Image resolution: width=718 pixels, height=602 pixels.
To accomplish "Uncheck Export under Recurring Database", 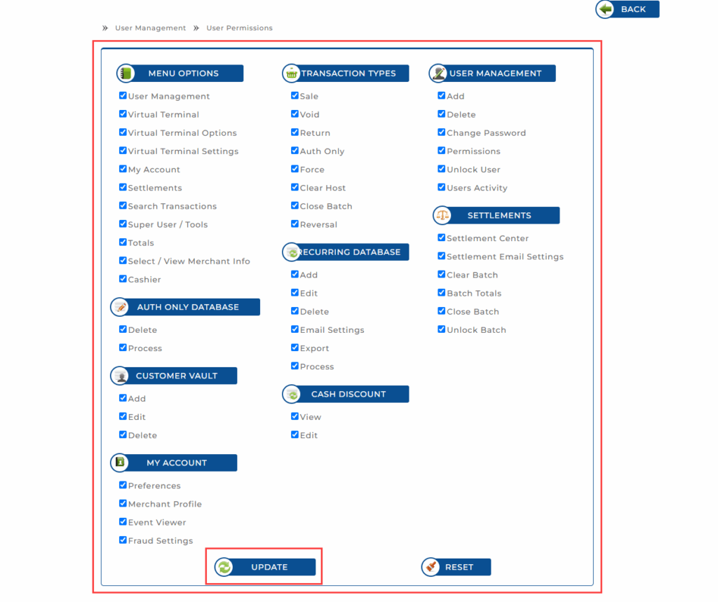I will click(295, 348).
